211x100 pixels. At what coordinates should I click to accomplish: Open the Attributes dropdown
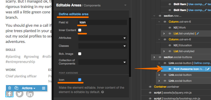(103, 38)
